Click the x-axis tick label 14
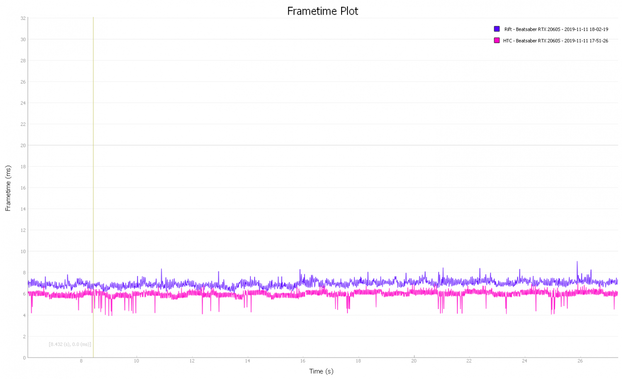 coord(247,361)
